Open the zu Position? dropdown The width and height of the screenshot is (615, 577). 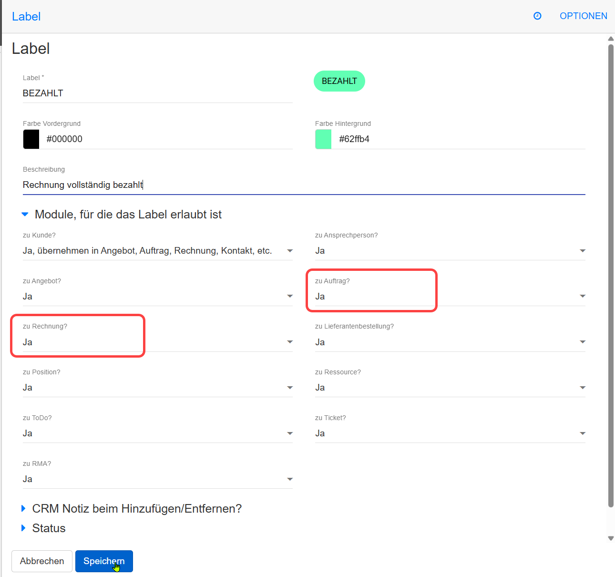(158, 388)
